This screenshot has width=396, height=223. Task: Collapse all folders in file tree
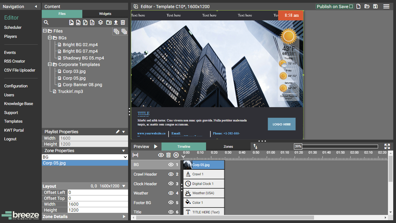[x=116, y=31]
